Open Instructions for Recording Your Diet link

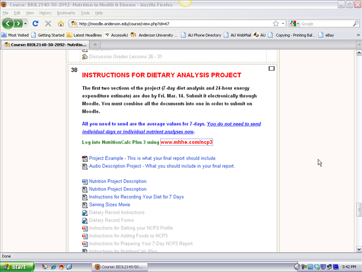tap(136, 197)
